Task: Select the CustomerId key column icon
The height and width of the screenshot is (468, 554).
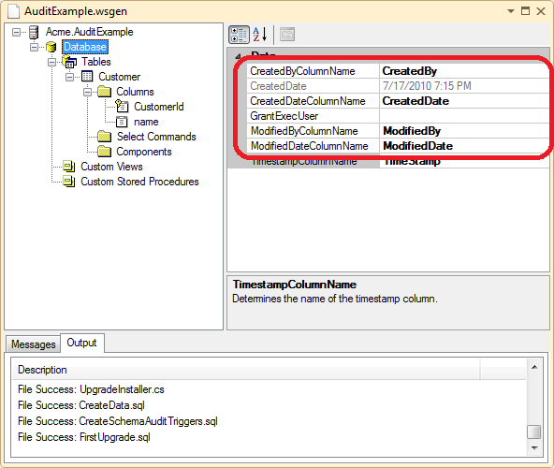Action: (122, 106)
